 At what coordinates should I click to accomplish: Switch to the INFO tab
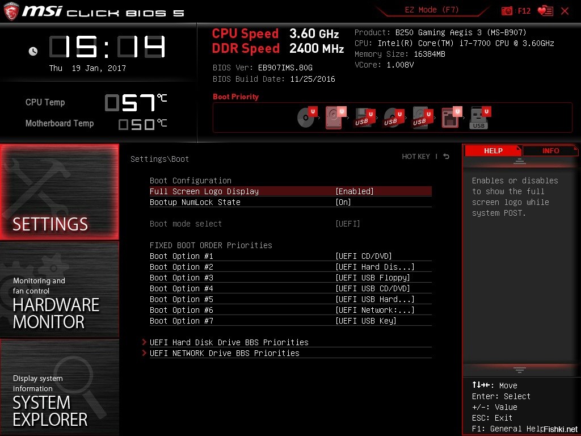550,150
